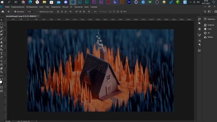This screenshot has height=122, width=217.
Task: Open the Слой auto-select dropdown
Action: click(x=31, y=12)
